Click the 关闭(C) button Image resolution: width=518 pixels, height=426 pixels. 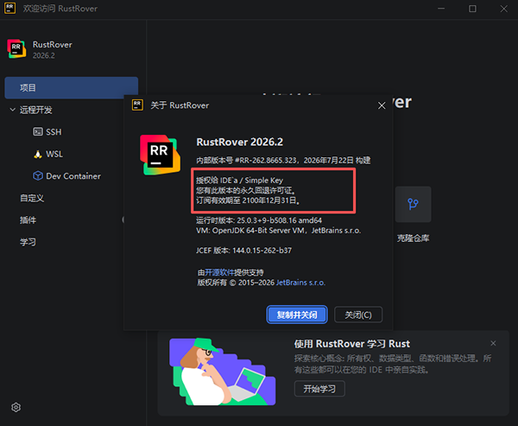[x=358, y=315]
